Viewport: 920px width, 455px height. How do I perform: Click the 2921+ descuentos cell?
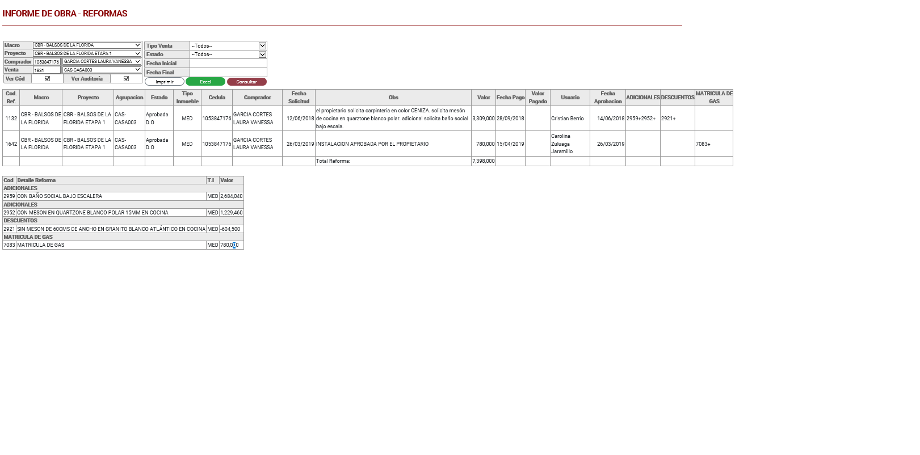point(678,119)
